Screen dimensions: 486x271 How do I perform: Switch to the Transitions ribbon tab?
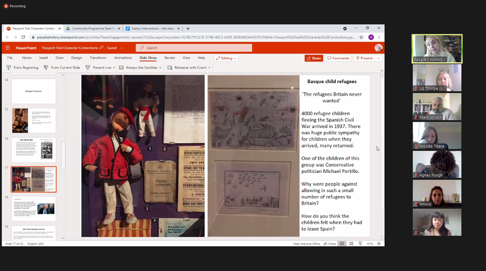point(98,58)
